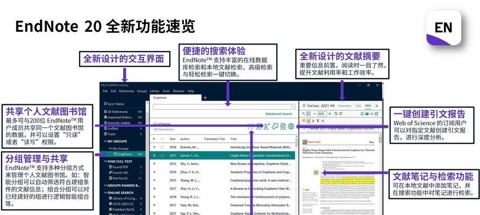Sort by the Translated Title column header
The width and height of the screenshot is (480, 215).
click(x=214, y=139)
